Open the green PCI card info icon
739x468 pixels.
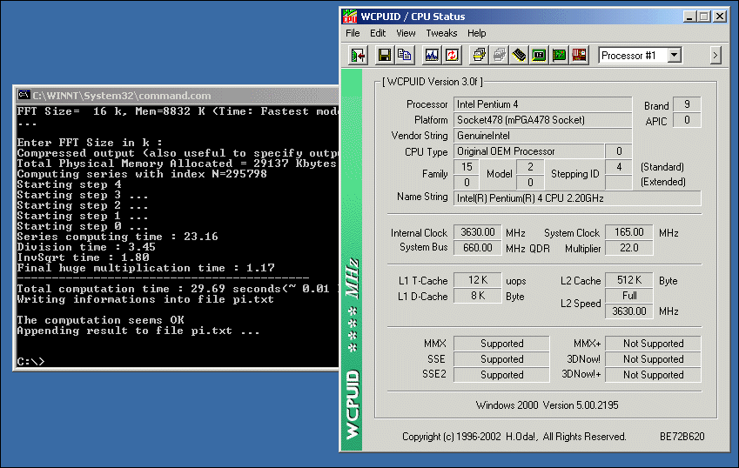560,56
